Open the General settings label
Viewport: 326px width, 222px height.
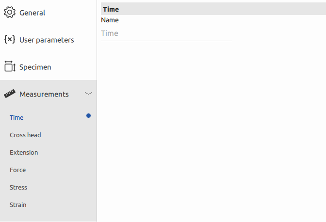pos(33,13)
